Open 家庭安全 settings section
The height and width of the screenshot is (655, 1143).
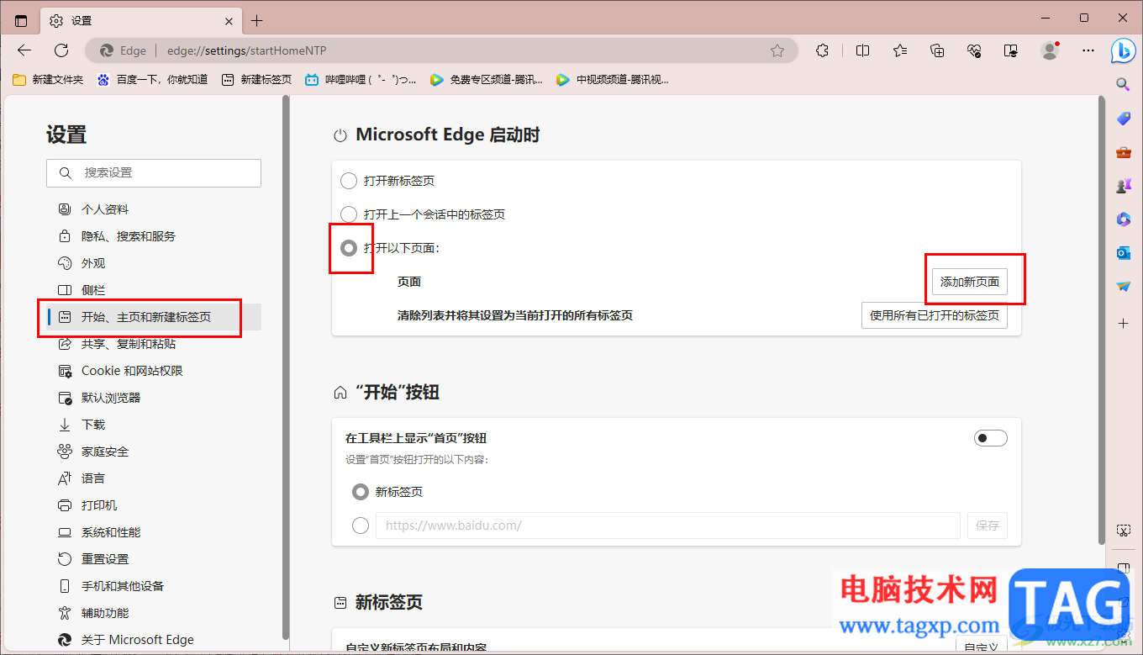154,452
